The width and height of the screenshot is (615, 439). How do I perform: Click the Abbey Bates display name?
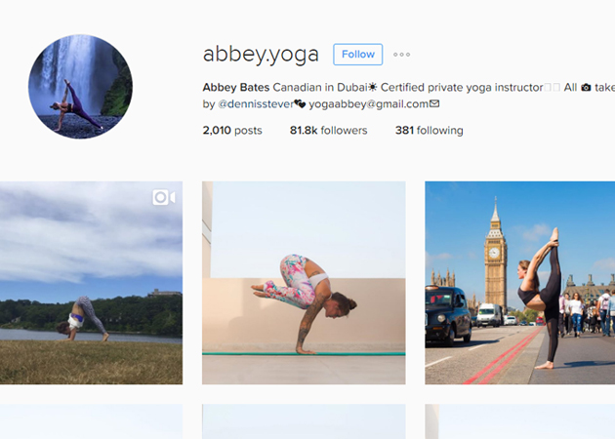(236, 87)
